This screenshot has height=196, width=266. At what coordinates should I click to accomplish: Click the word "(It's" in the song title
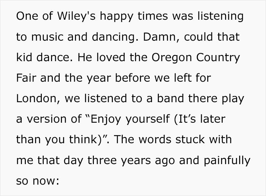(185, 119)
